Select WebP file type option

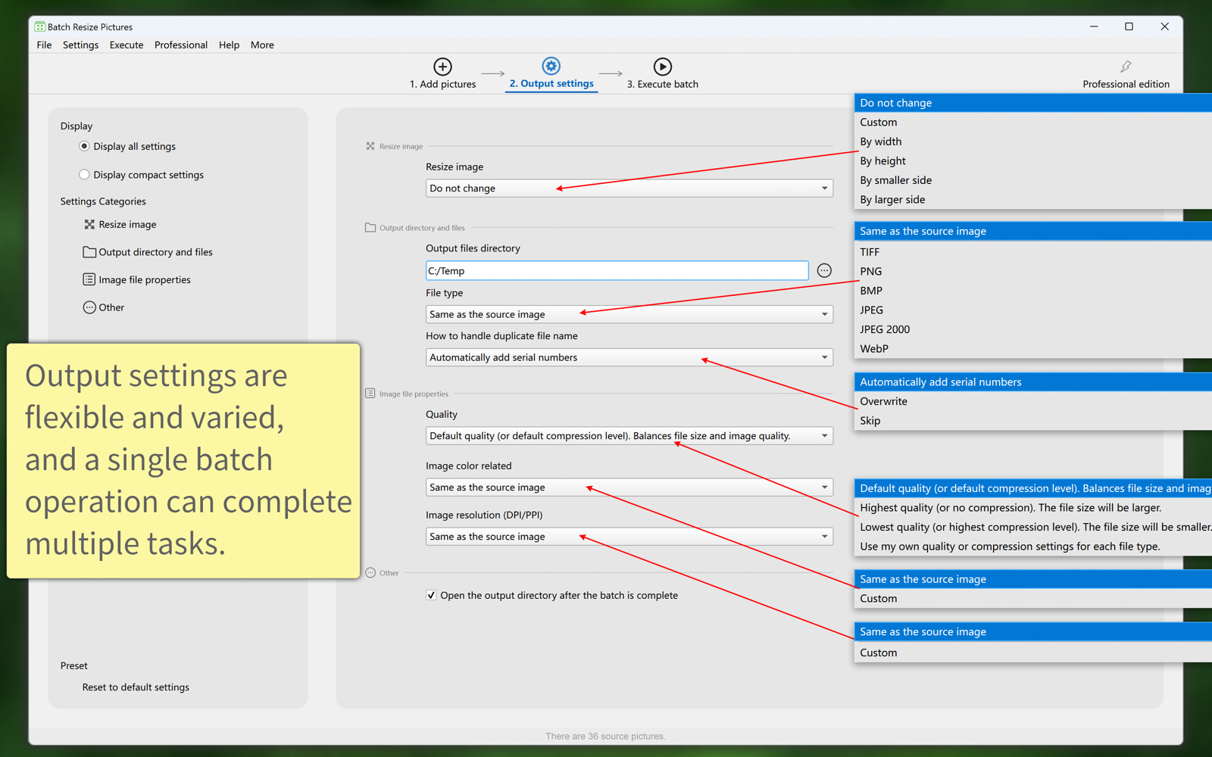(1033, 349)
